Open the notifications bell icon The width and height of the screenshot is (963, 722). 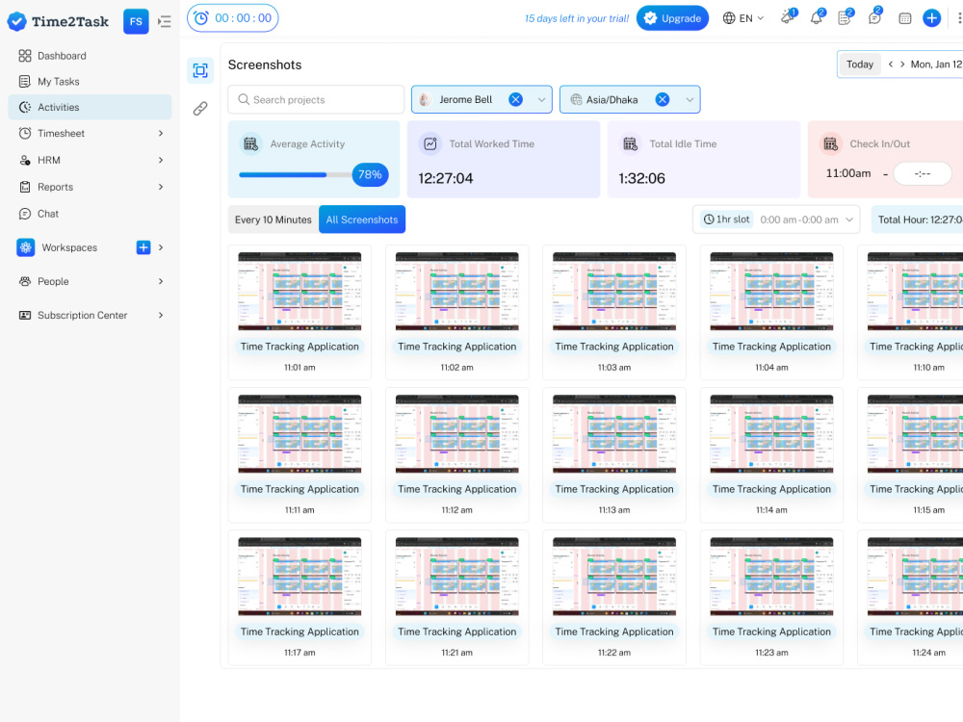(x=817, y=17)
